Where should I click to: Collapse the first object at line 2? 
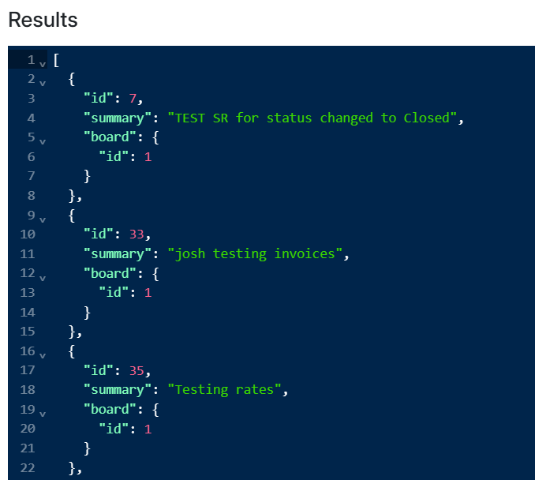(43, 82)
